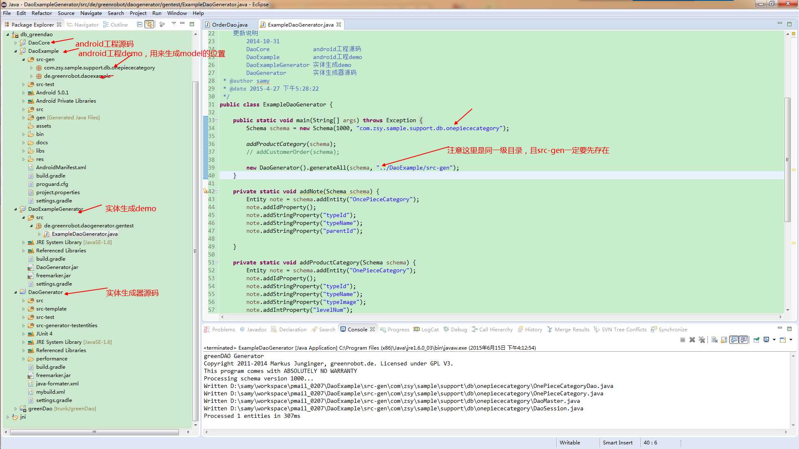
Task: Expand the src-template folder node
Action: [23, 309]
